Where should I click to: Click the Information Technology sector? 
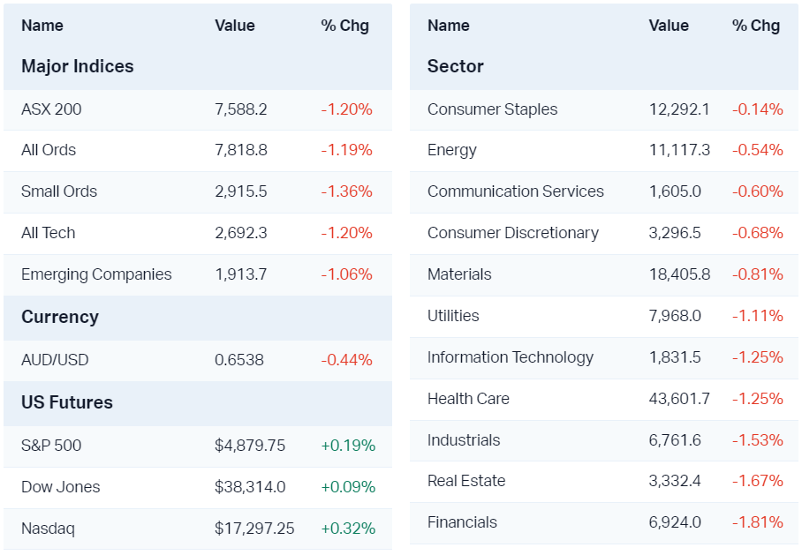[510, 357]
